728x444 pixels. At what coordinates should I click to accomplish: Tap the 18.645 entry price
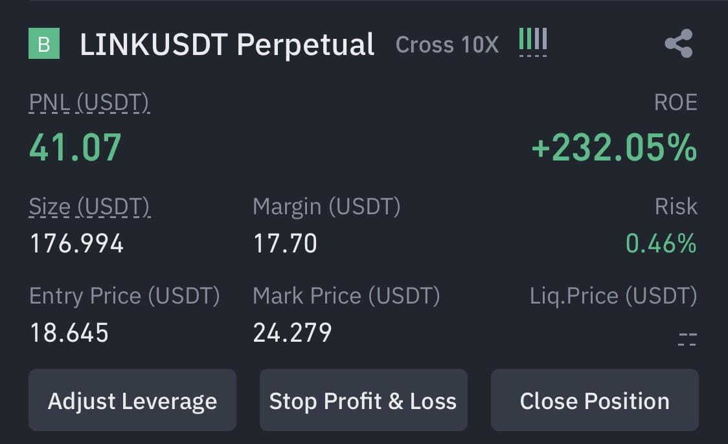click(69, 333)
